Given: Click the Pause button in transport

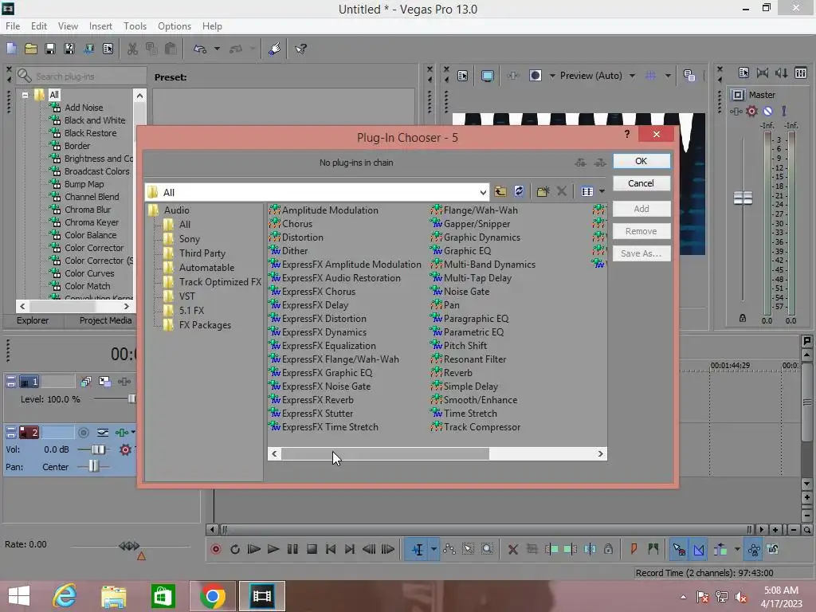Looking at the screenshot, I should point(292,549).
